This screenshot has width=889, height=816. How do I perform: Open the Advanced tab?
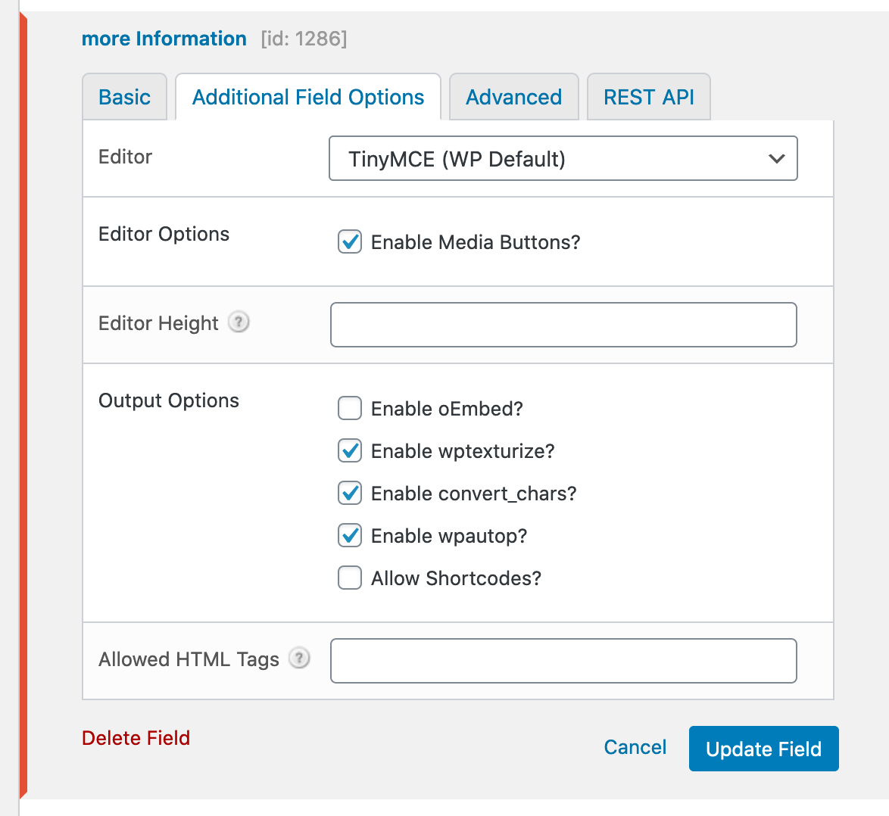click(x=513, y=98)
